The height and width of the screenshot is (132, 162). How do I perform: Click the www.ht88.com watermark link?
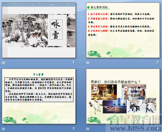[136, 128]
